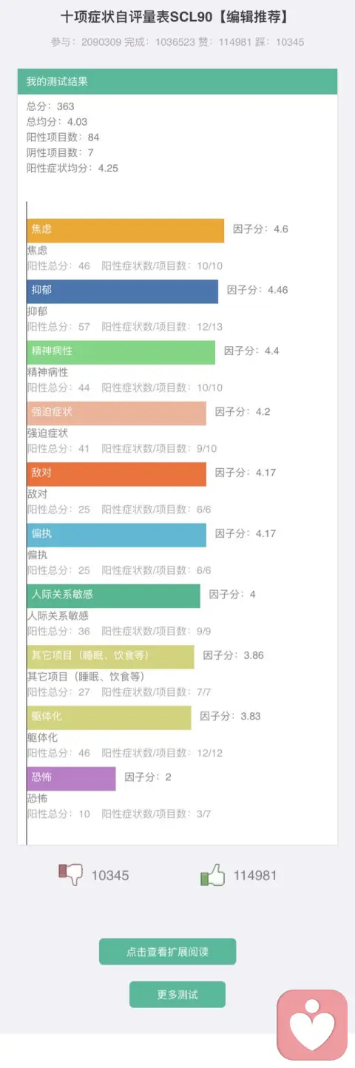Click the light blue 偏执 bar
The width and height of the screenshot is (355, 1068).
click(117, 535)
